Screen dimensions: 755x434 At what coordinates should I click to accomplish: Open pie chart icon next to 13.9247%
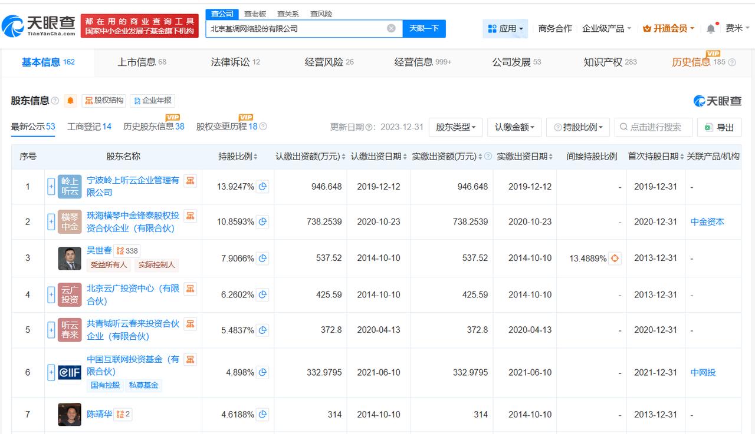point(263,187)
